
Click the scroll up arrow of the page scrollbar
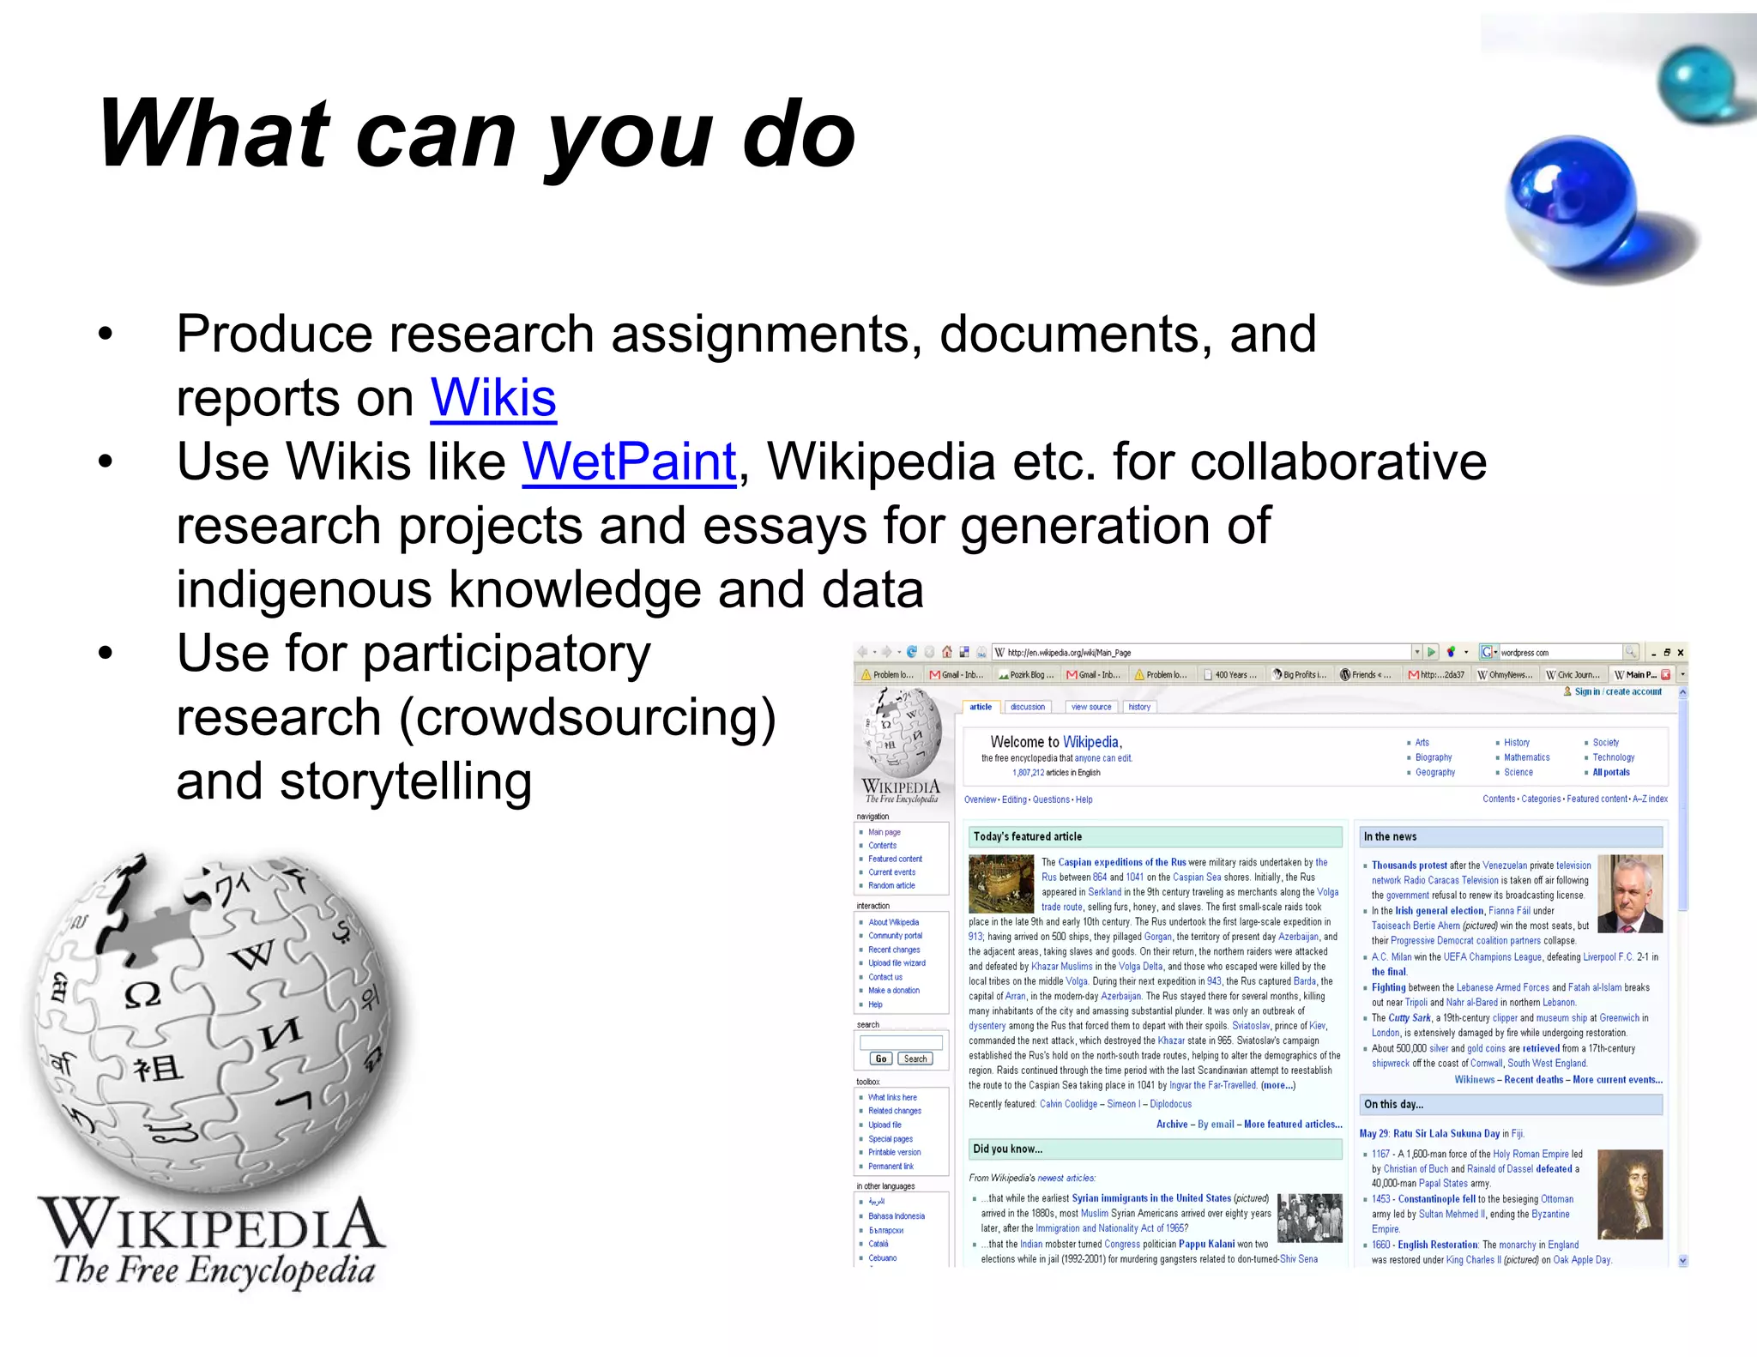1682,691
